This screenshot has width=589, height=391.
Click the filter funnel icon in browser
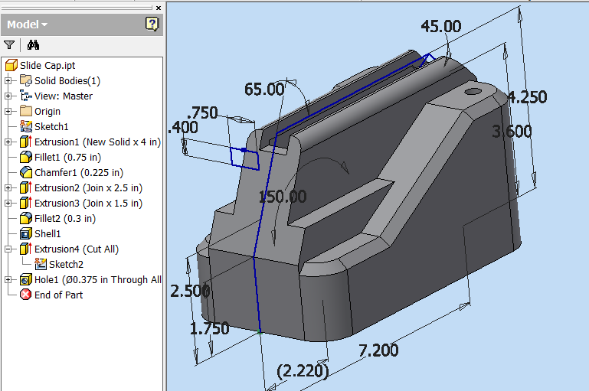point(9,45)
